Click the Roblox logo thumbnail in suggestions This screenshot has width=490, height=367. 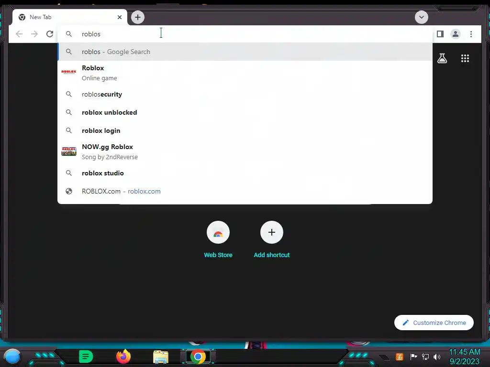(x=69, y=72)
